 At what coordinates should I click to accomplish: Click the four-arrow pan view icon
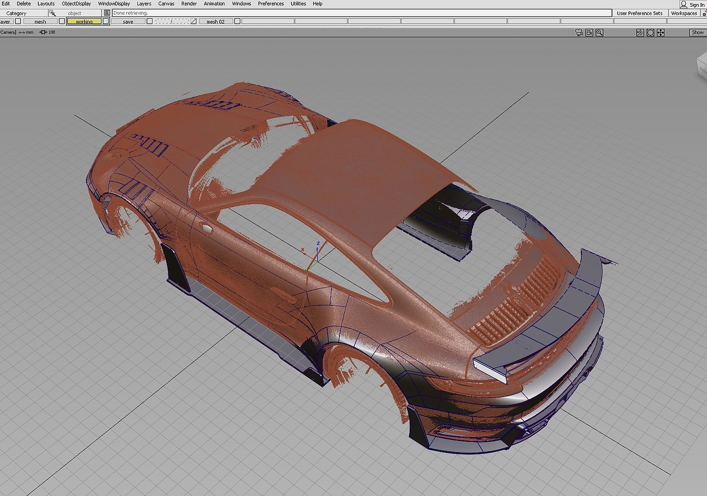pos(661,32)
